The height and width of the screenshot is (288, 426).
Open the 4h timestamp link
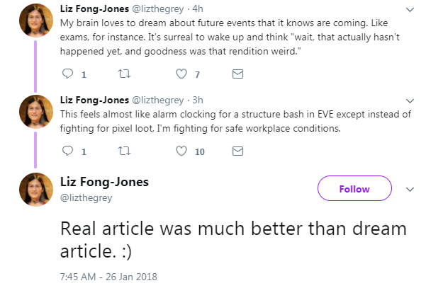(198, 9)
